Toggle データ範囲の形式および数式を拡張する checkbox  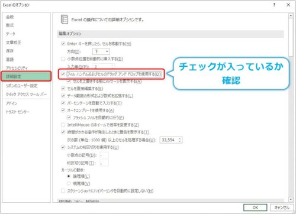[x=63, y=96]
